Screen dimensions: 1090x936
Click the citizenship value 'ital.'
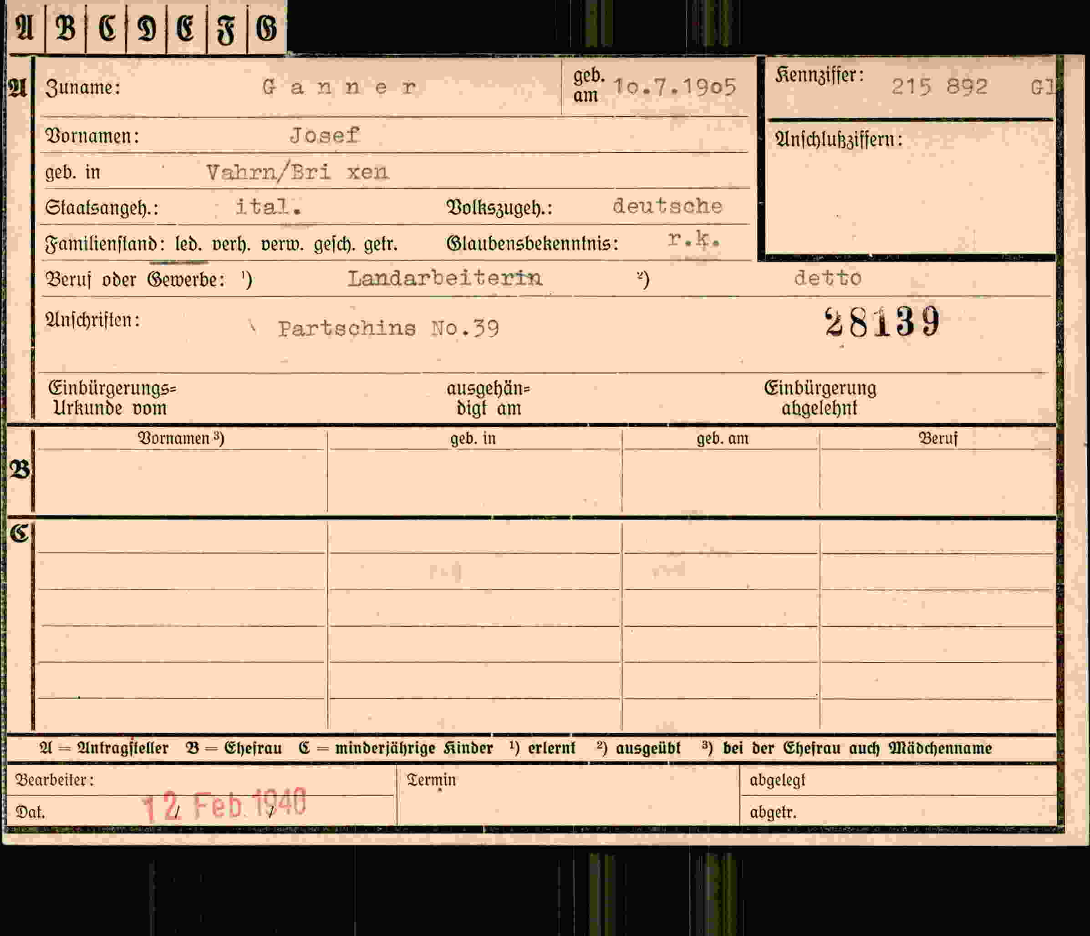(x=268, y=207)
